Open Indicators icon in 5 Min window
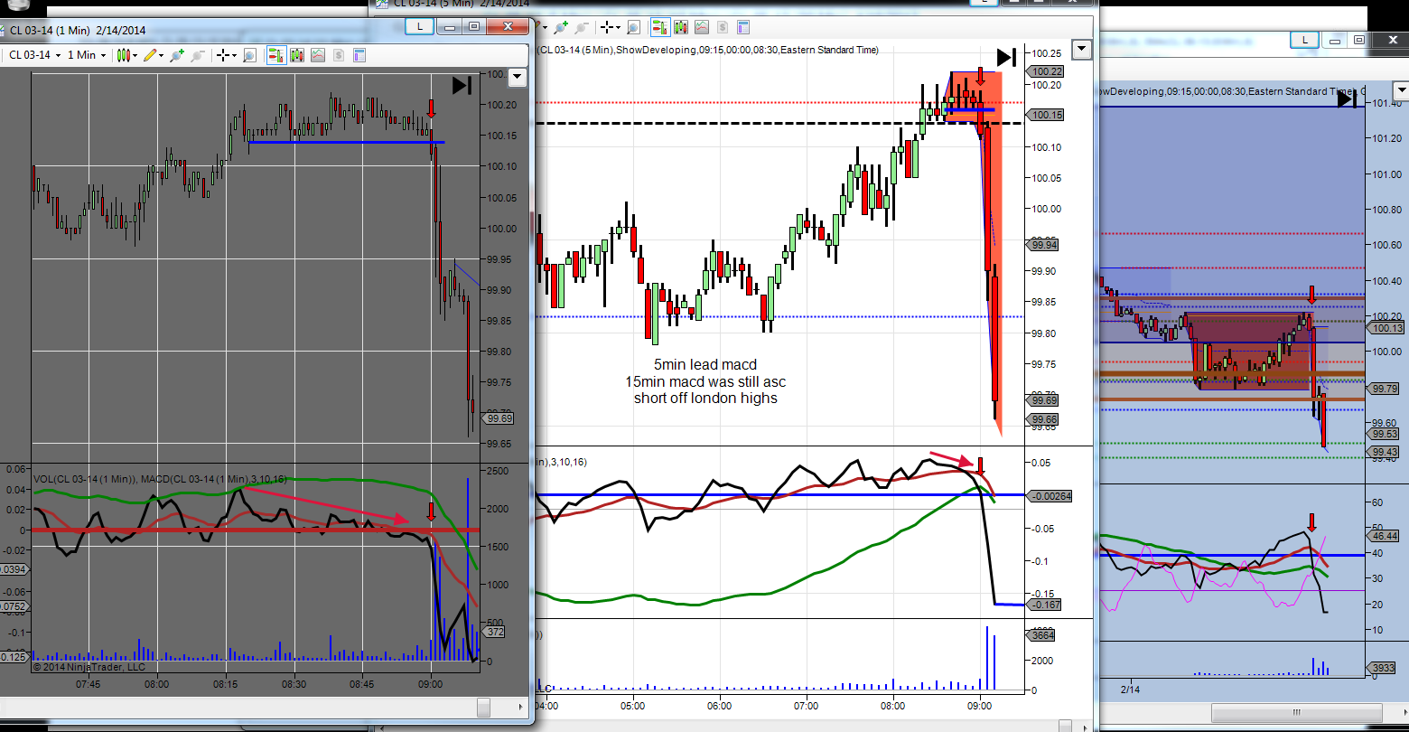The width and height of the screenshot is (1409, 732). (702, 28)
